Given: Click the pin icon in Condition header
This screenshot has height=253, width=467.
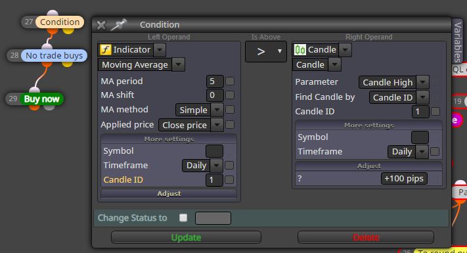Looking at the screenshot, I should (118, 25).
